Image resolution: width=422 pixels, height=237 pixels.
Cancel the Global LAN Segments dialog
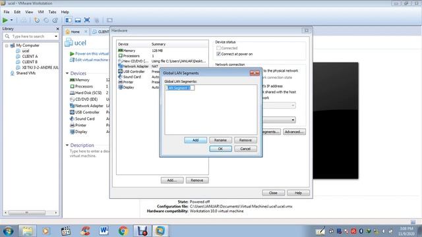[245, 149]
